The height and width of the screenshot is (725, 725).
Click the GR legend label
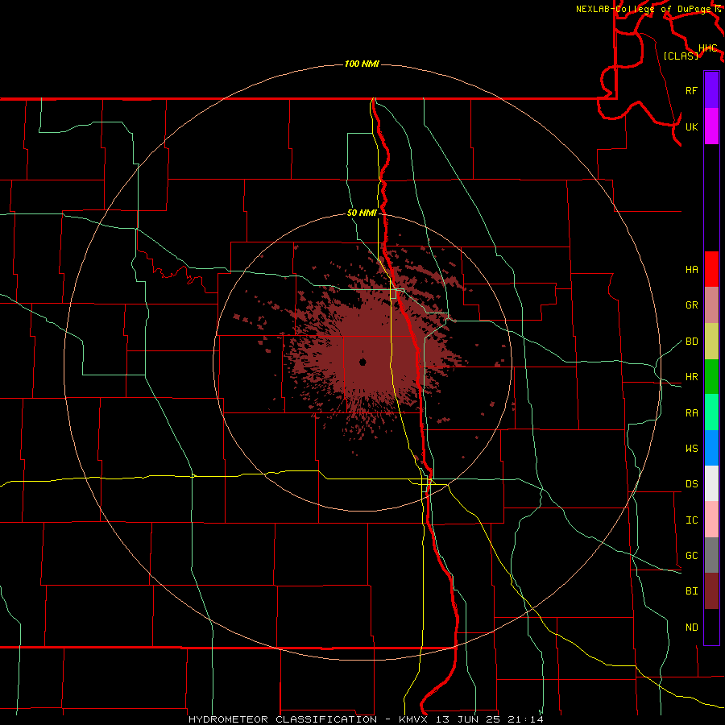click(691, 305)
